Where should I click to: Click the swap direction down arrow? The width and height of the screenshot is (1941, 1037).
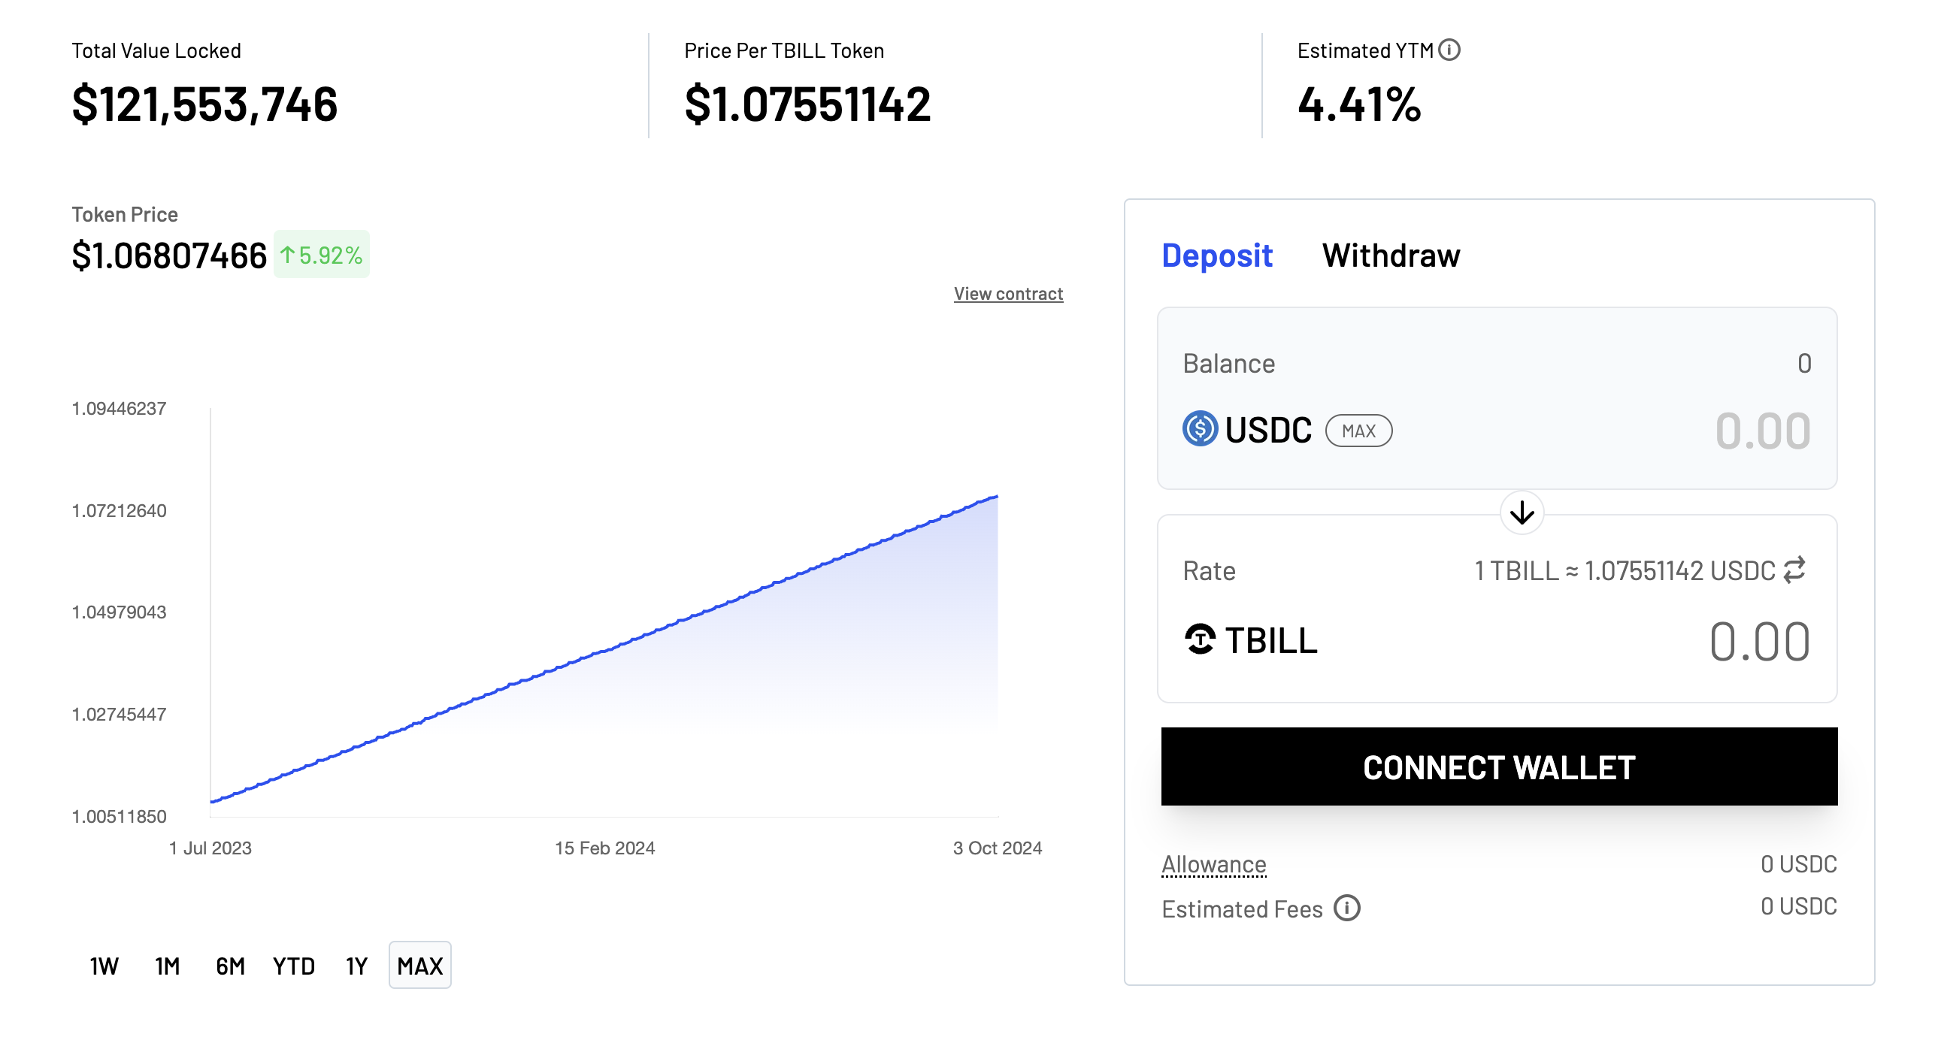click(x=1522, y=512)
